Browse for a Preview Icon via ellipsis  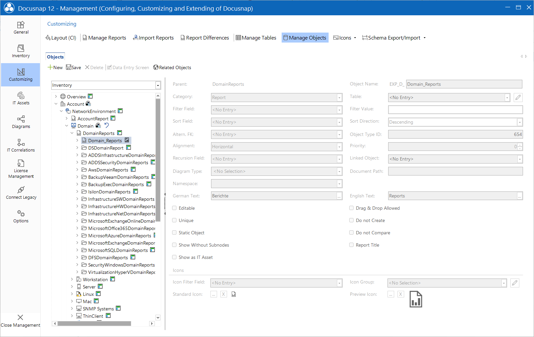(x=391, y=294)
